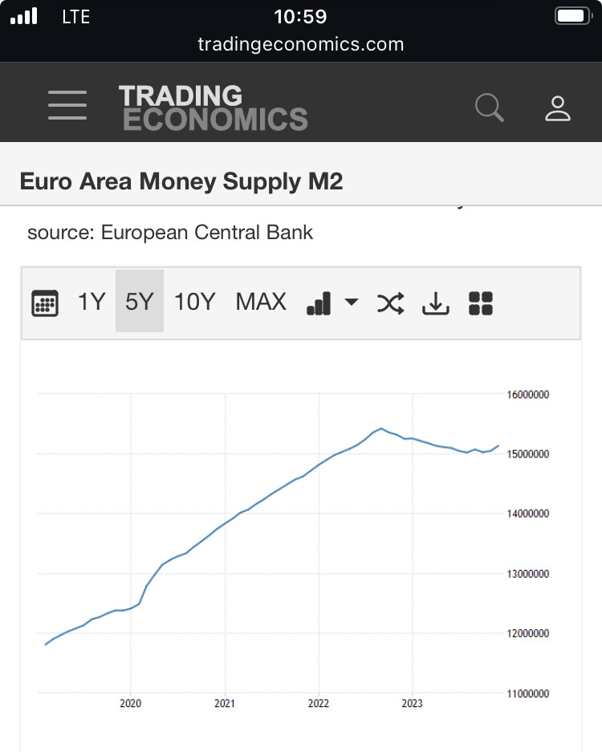This screenshot has height=752, width=602.
Task: Download the chart data
Action: tap(436, 303)
